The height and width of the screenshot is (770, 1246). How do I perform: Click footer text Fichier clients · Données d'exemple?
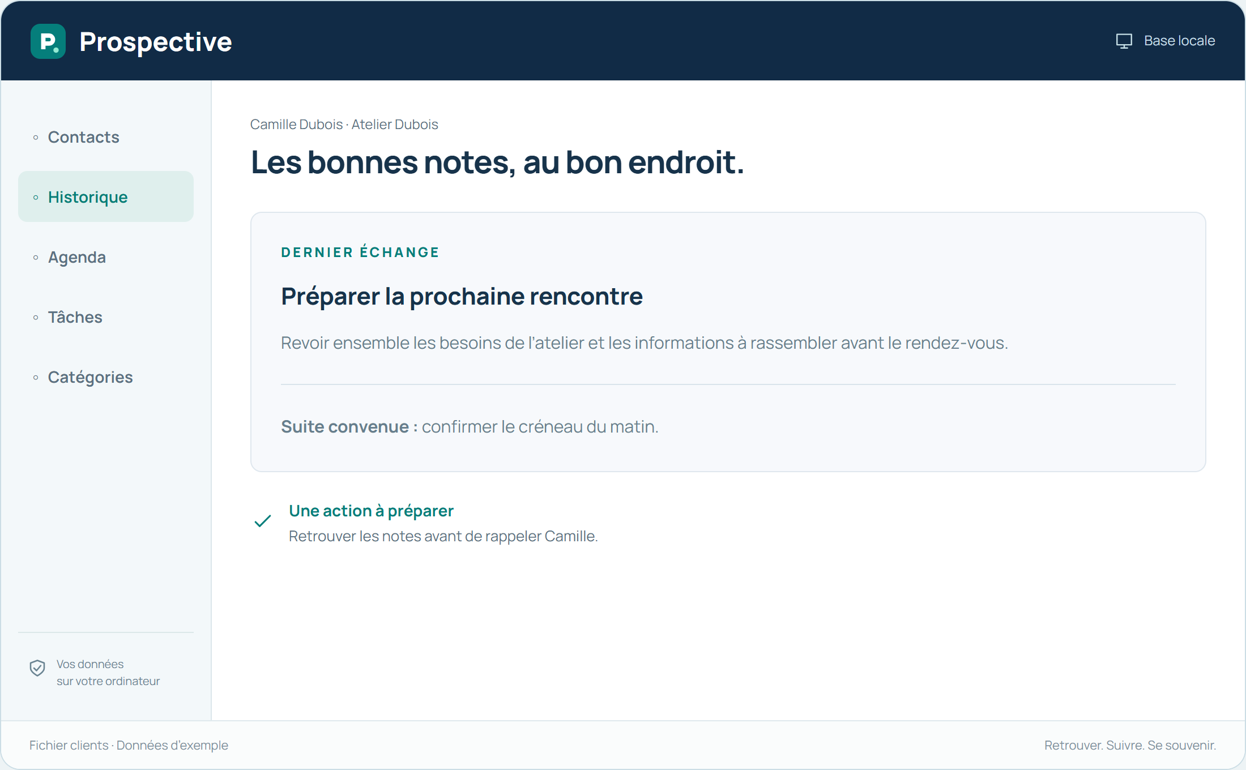pos(129,745)
